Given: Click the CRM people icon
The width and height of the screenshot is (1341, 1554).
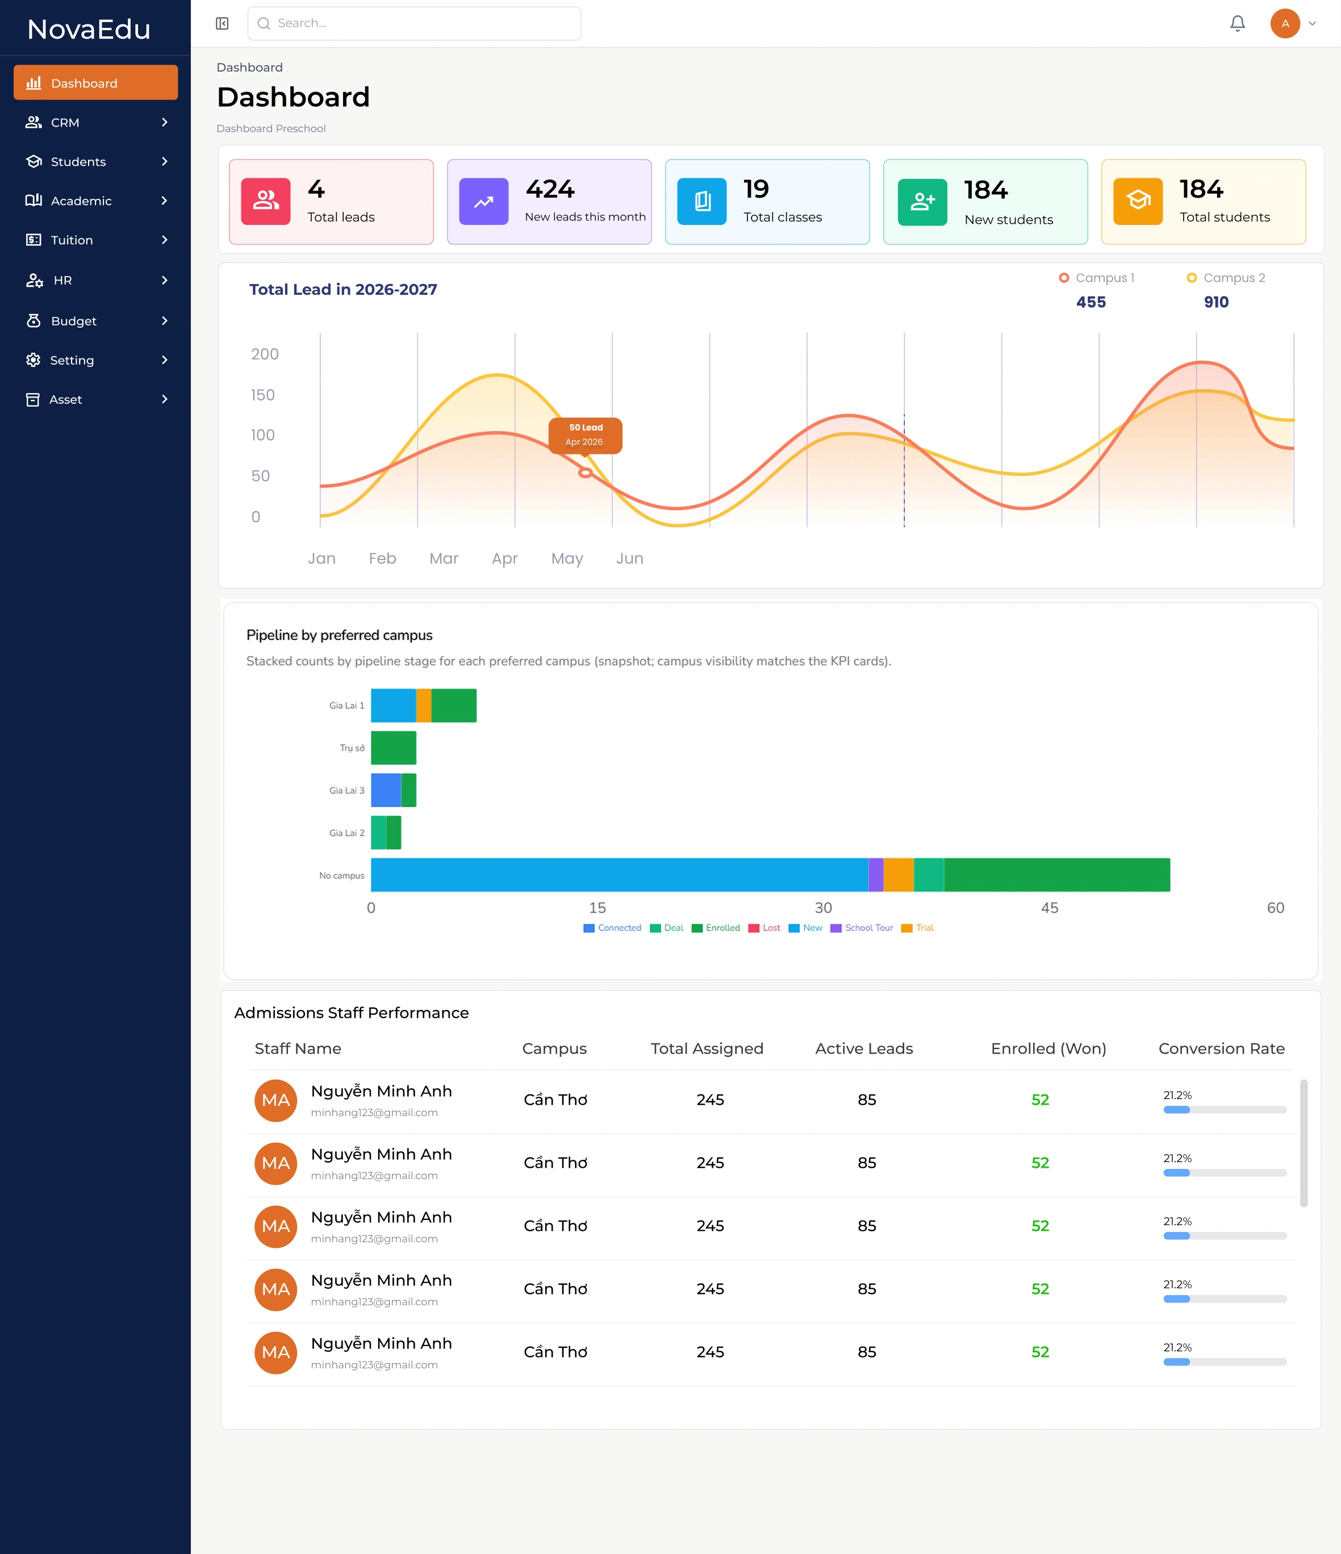Looking at the screenshot, I should (34, 122).
